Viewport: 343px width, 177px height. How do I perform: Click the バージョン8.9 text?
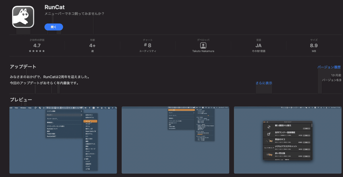coord(332,80)
